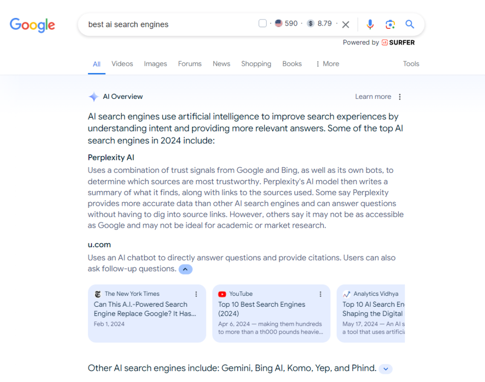Collapse the u.com section chevron
This screenshot has height=382, width=485.
tap(185, 269)
